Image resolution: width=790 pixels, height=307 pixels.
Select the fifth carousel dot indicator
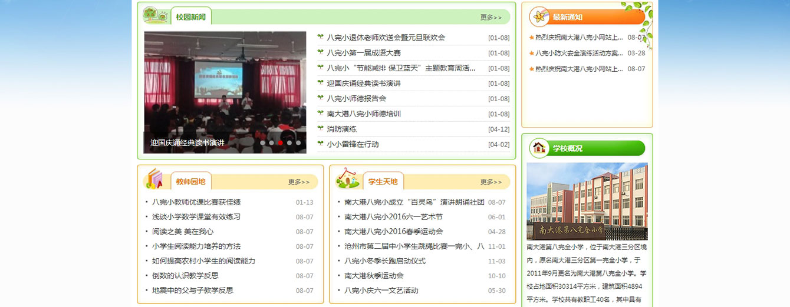pyautogui.click(x=298, y=143)
